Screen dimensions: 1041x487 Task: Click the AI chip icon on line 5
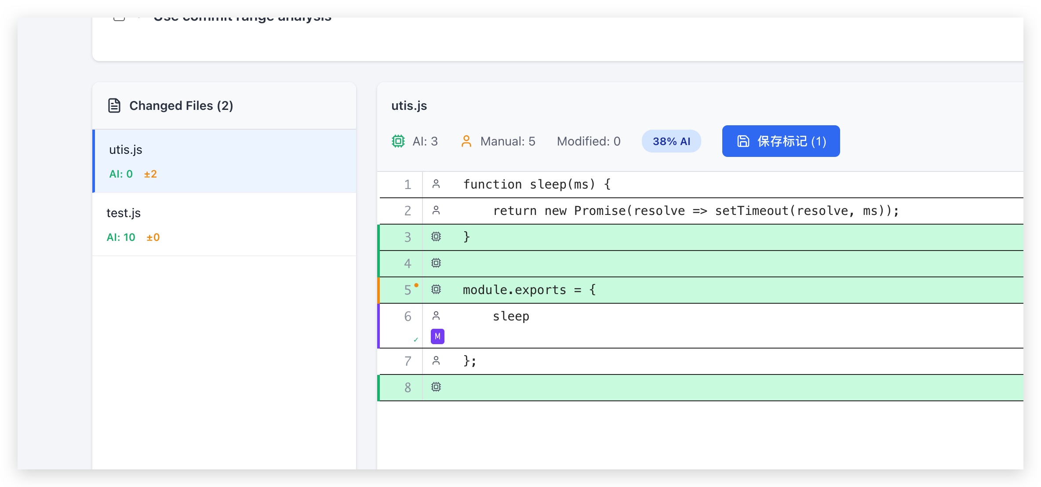pyautogui.click(x=436, y=290)
